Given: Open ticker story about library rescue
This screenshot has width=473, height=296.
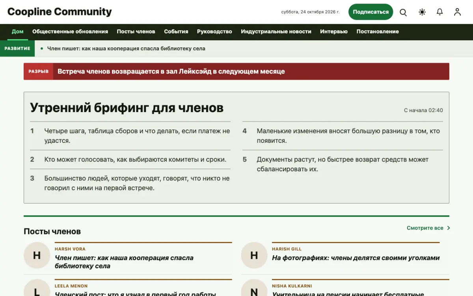Looking at the screenshot, I should coord(126,49).
